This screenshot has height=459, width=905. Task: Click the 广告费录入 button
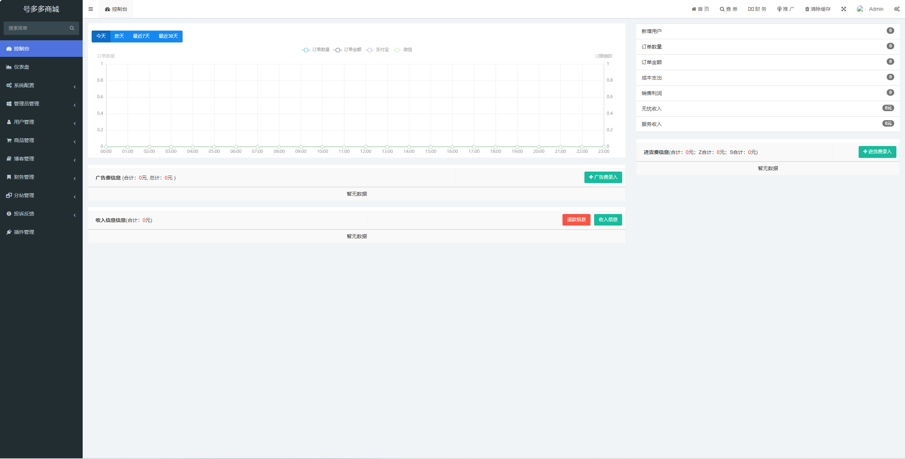603,177
